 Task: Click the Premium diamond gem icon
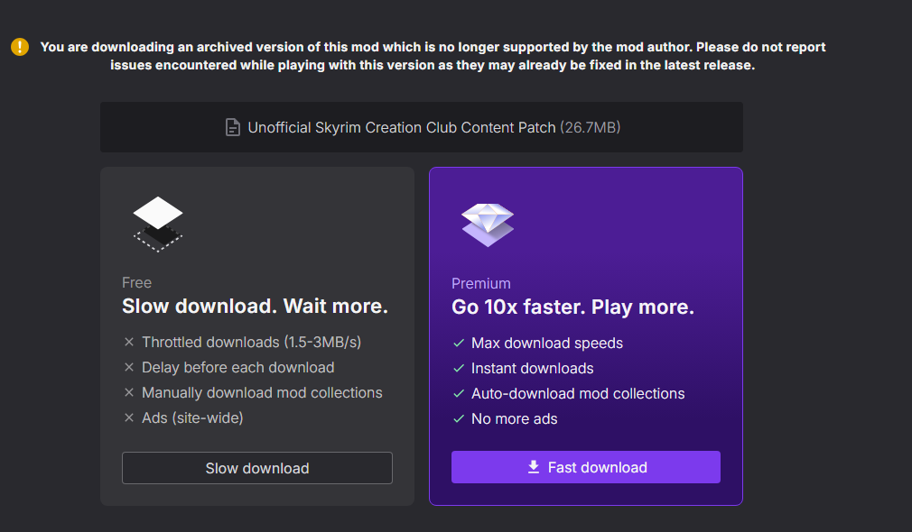click(x=488, y=225)
